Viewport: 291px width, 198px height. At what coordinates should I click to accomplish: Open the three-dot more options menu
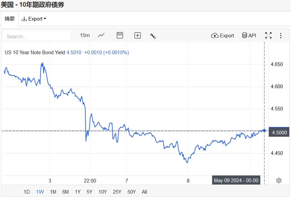pos(281,35)
